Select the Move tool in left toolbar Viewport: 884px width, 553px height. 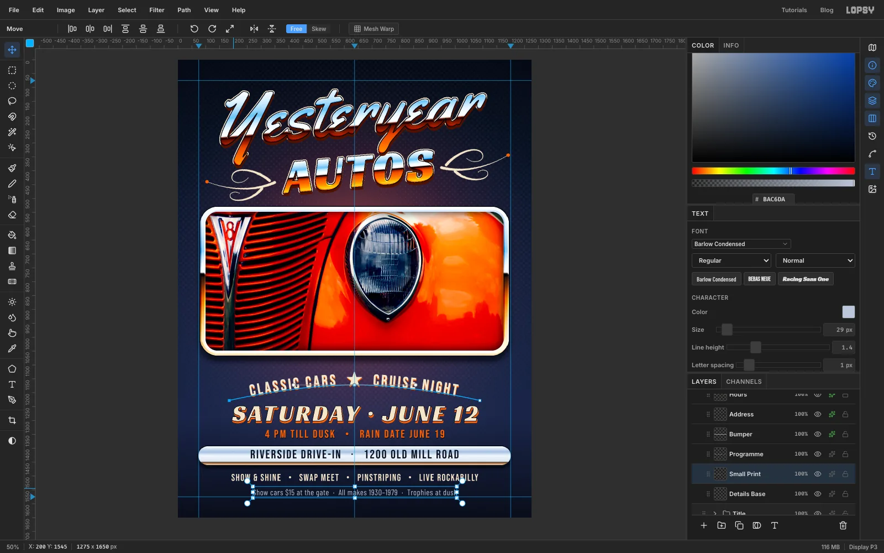pyautogui.click(x=12, y=50)
